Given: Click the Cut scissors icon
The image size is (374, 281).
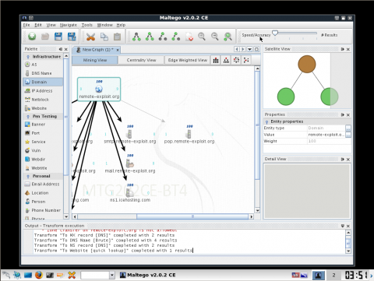Looking at the screenshot, I should click(90, 37).
